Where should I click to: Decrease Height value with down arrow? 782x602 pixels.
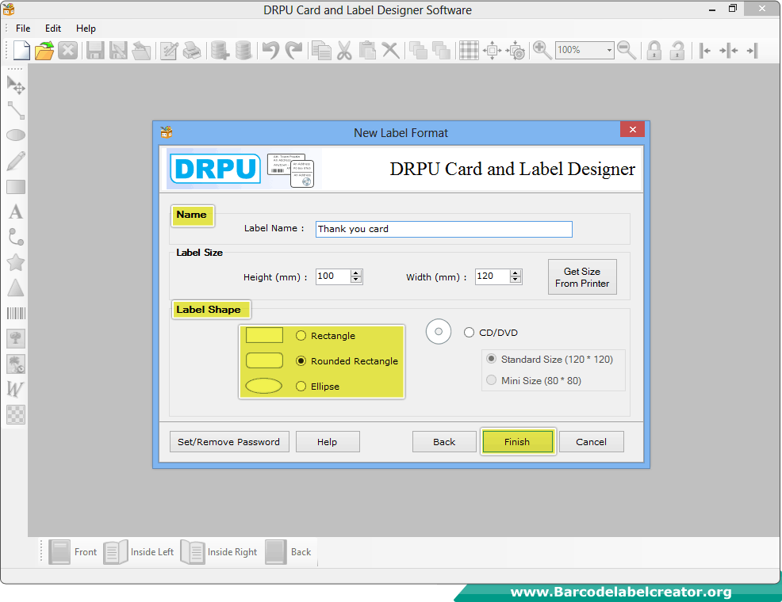(x=355, y=280)
